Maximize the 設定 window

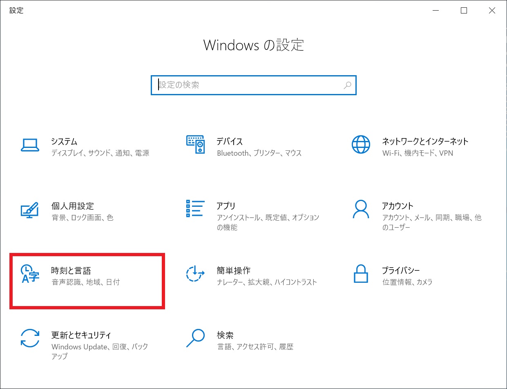pyautogui.click(x=464, y=11)
